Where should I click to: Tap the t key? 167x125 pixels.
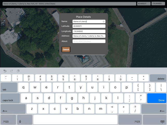(x=69, y=87)
